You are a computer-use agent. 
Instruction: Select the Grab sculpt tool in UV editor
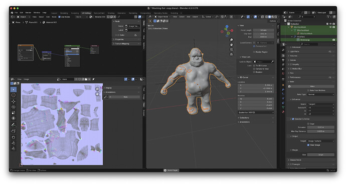pyautogui.click(x=14, y=137)
